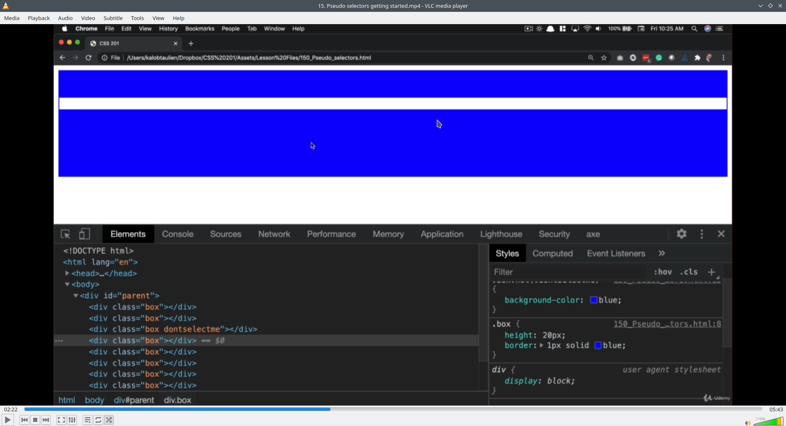This screenshot has width=786, height=426.
Task: Select the box dontselectme div row
Action: coord(266,329)
